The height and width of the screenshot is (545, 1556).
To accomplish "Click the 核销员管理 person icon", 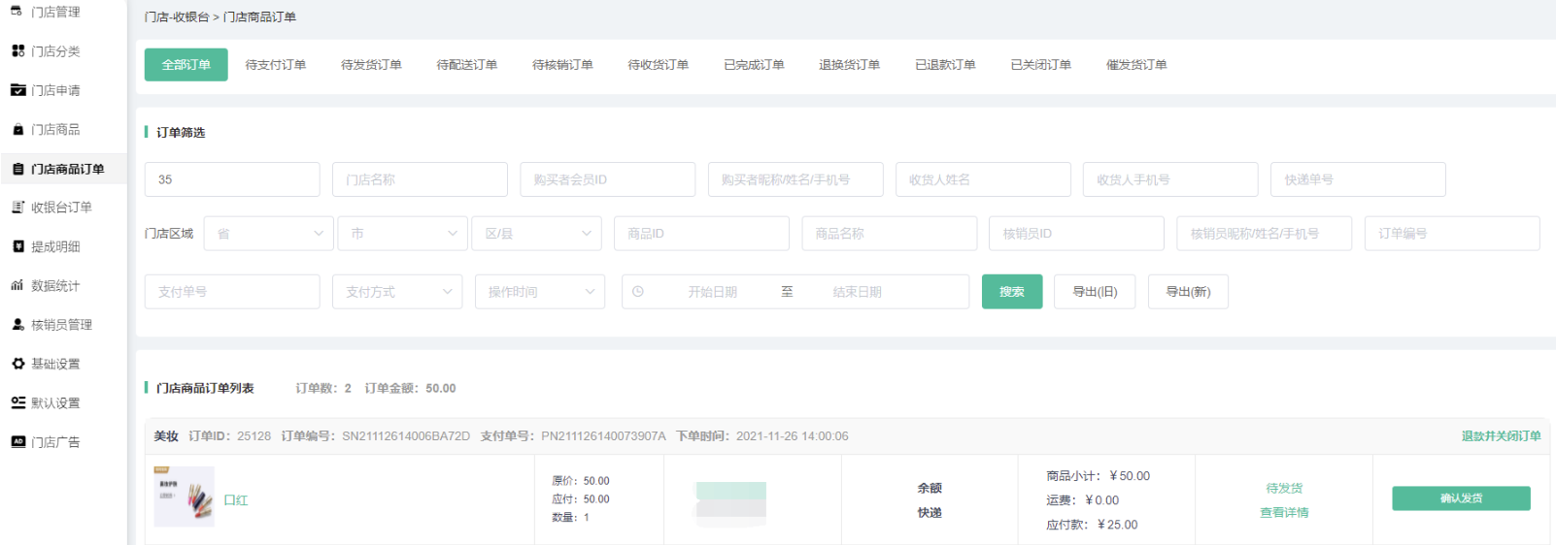I will click(17, 325).
